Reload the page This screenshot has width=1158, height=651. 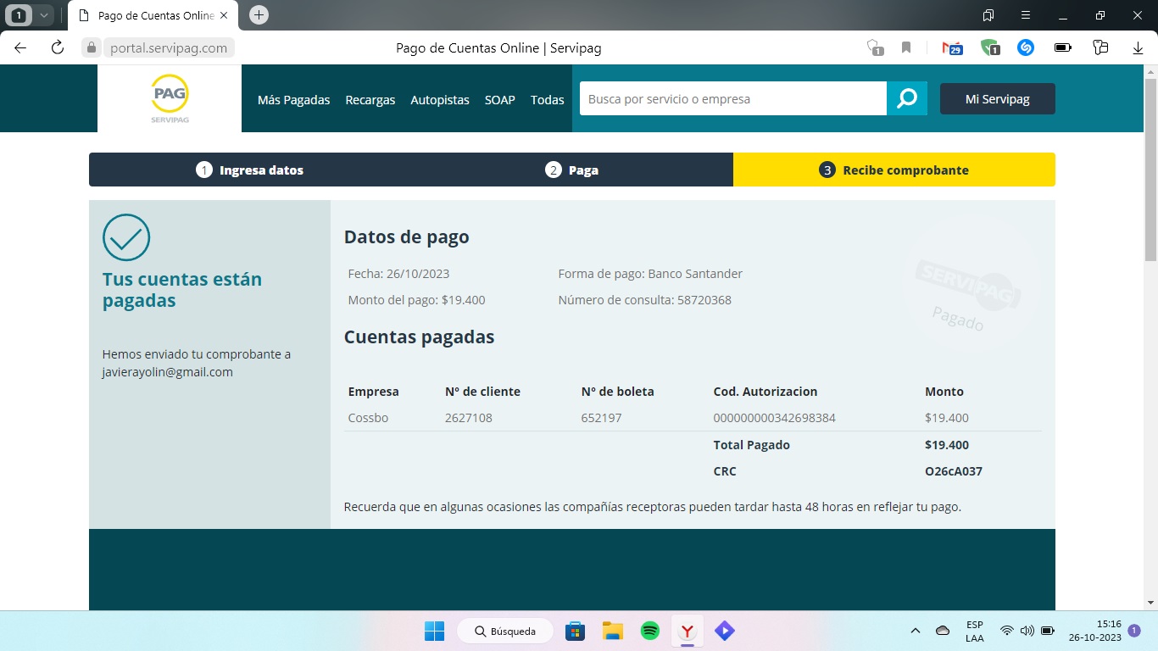tap(56, 47)
